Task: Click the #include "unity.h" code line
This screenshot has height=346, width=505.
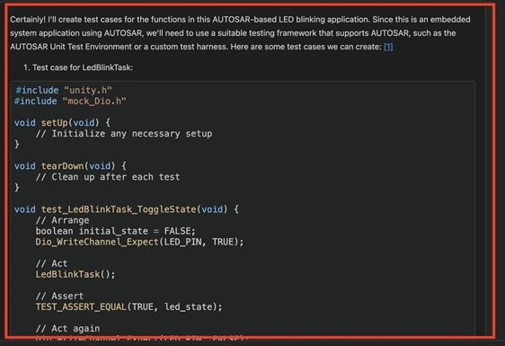Action: click(x=64, y=90)
